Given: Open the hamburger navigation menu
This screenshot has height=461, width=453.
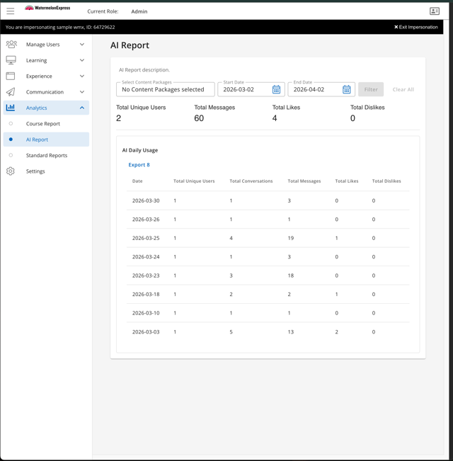Looking at the screenshot, I should [x=11, y=11].
